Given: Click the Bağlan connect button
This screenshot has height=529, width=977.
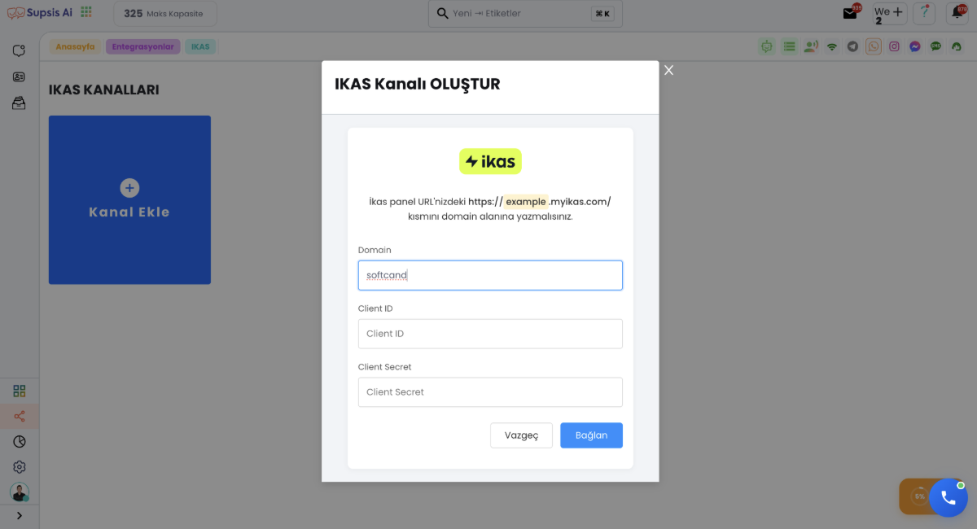Looking at the screenshot, I should pyautogui.click(x=591, y=435).
